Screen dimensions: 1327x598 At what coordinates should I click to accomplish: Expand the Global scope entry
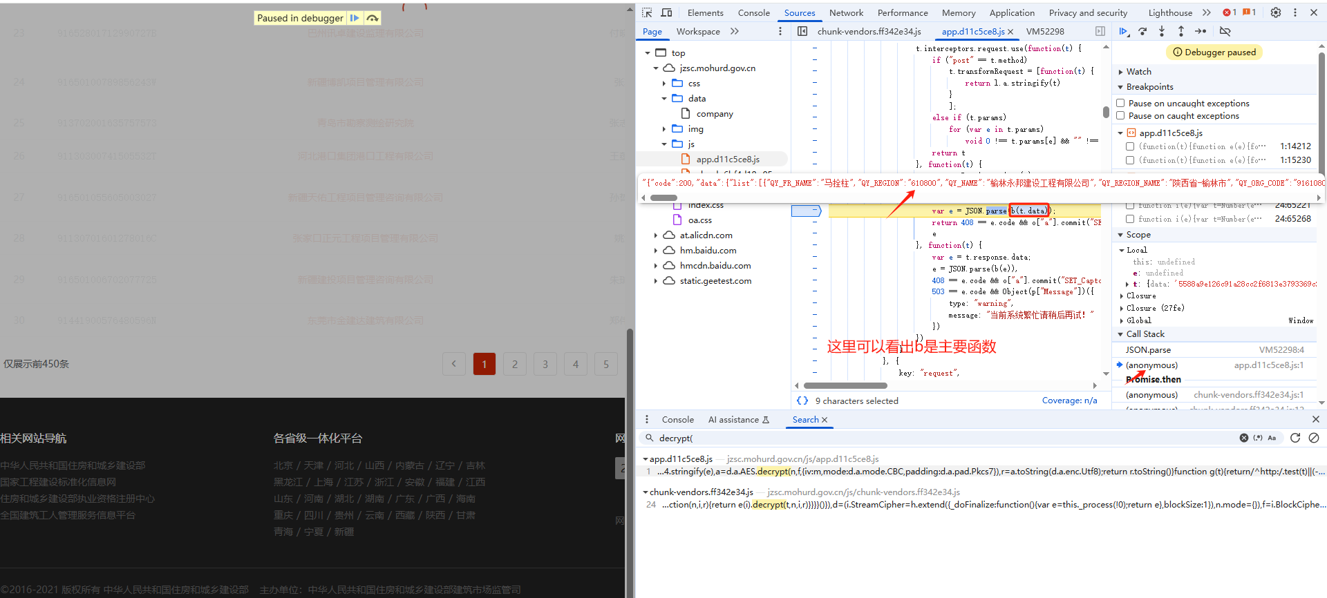pos(1122,320)
